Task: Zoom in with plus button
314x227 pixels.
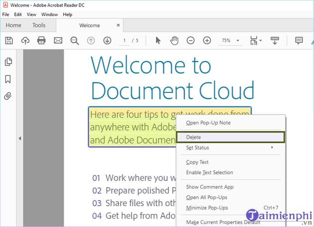Action: 207,41
